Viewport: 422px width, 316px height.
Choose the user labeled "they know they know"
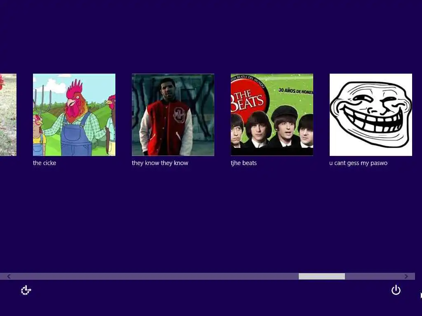(x=160, y=163)
